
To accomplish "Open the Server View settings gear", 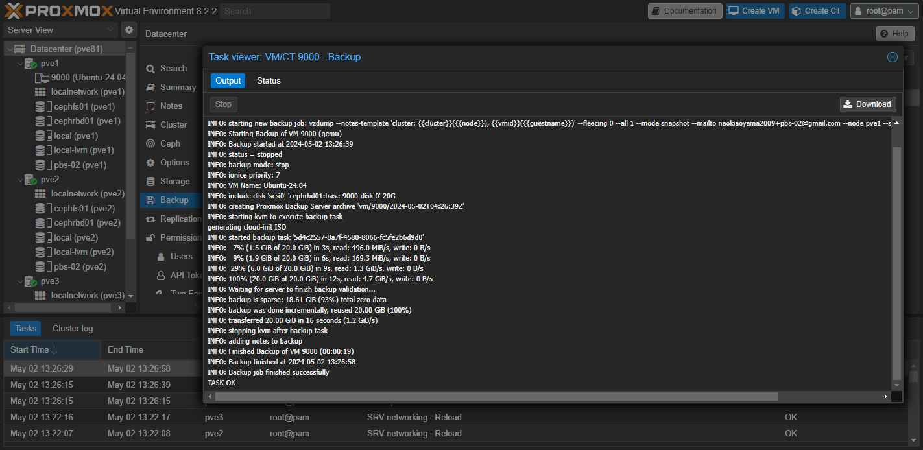I will [128, 30].
